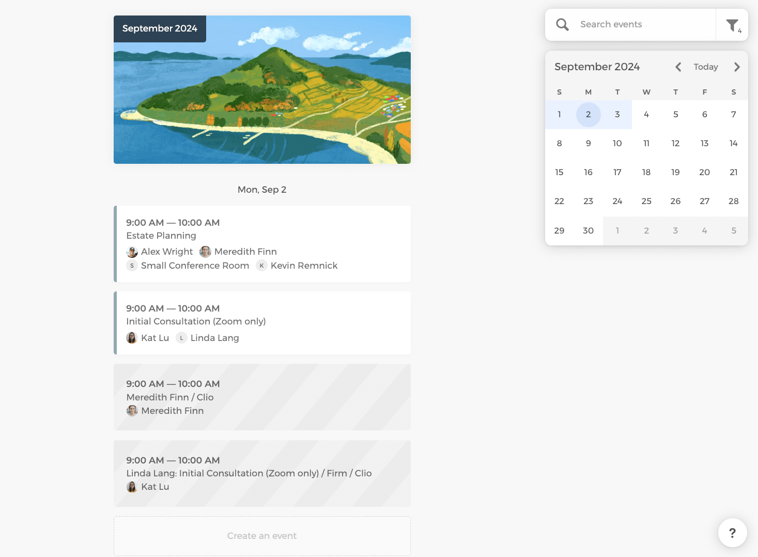The width and height of the screenshot is (758, 557).
Task: Click the September 2024 calendar title
Action: 597,67
